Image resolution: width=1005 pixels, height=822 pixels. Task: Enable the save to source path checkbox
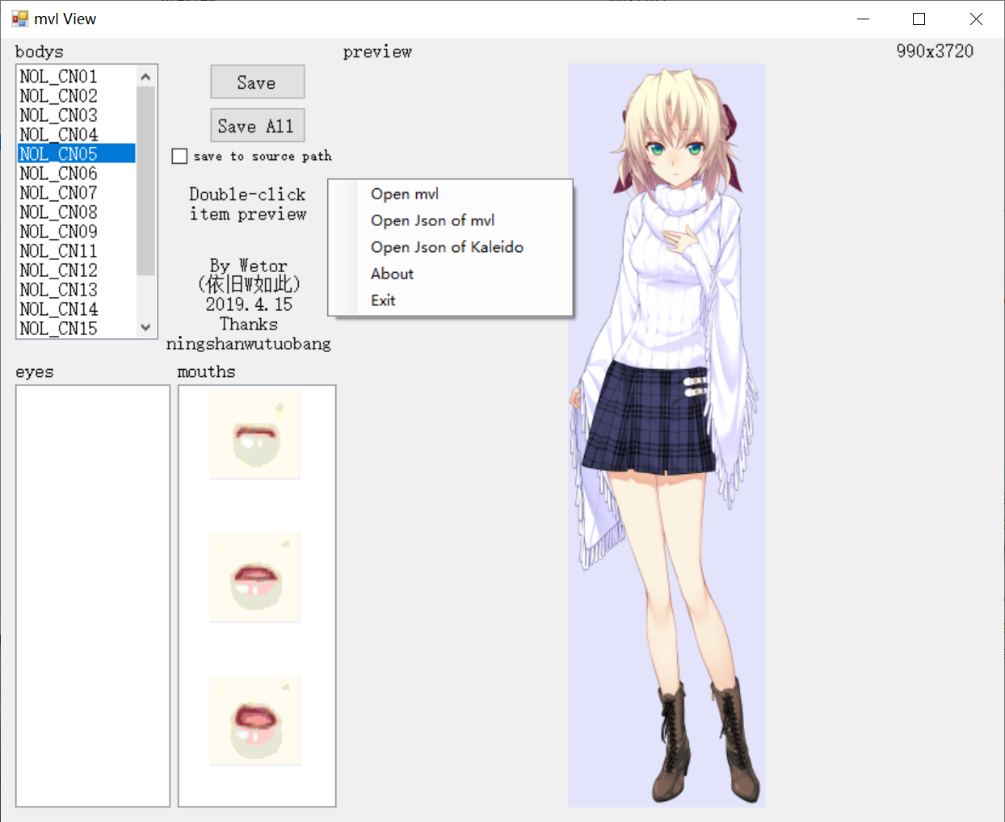coord(179,156)
